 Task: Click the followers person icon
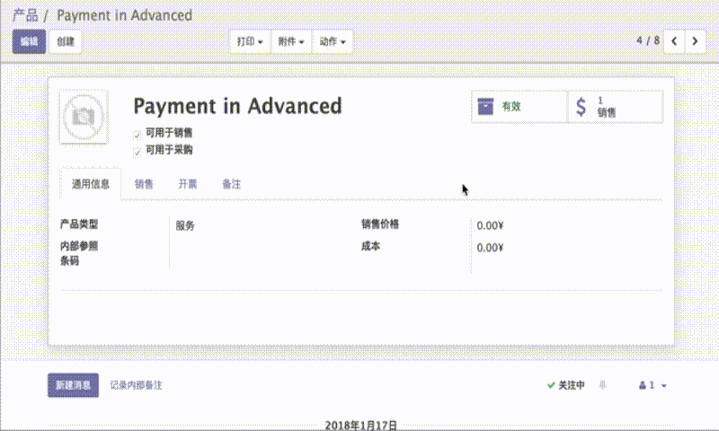(x=643, y=385)
